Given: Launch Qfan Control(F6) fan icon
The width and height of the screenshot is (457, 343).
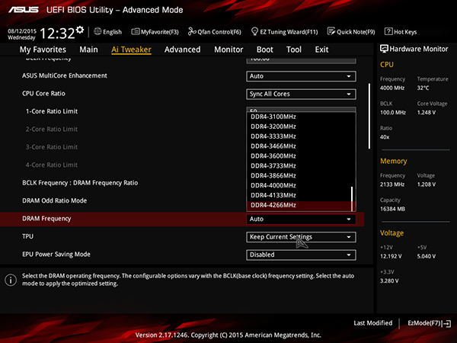Looking at the screenshot, I should pos(192,31).
